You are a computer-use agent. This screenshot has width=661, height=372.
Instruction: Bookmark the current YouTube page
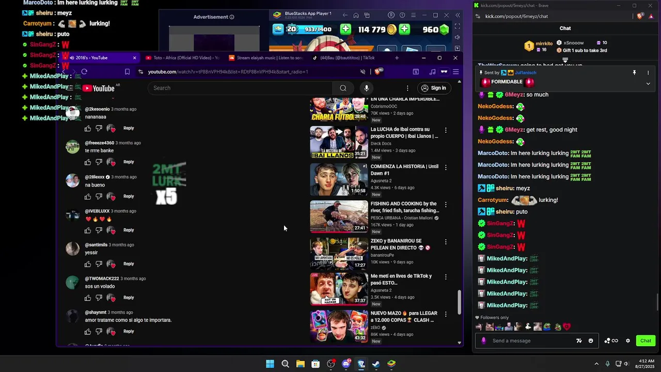(x=127, y=72)
